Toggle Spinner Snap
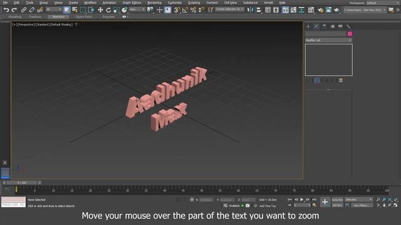 coord(202,10)
